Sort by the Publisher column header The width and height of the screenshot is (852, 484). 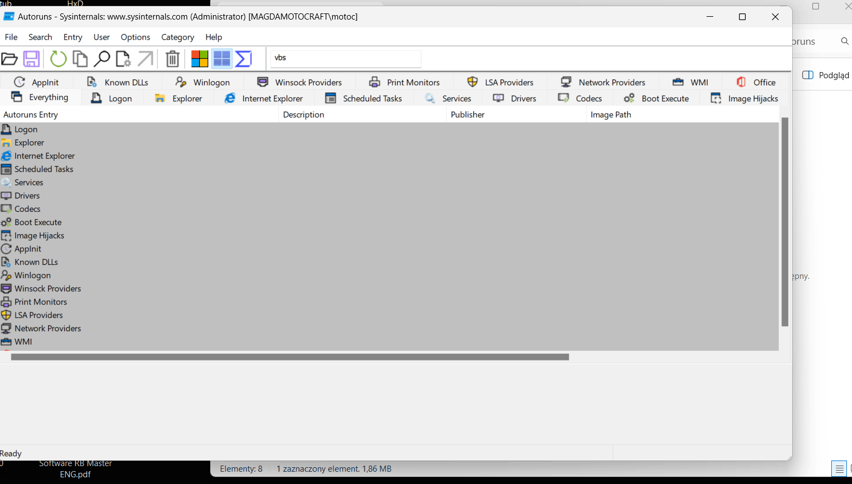click(x=516, y=115)
